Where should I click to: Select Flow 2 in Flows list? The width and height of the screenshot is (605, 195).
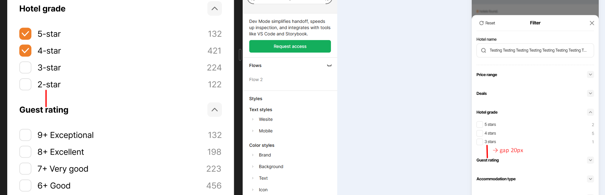click(x=256, y=80)
